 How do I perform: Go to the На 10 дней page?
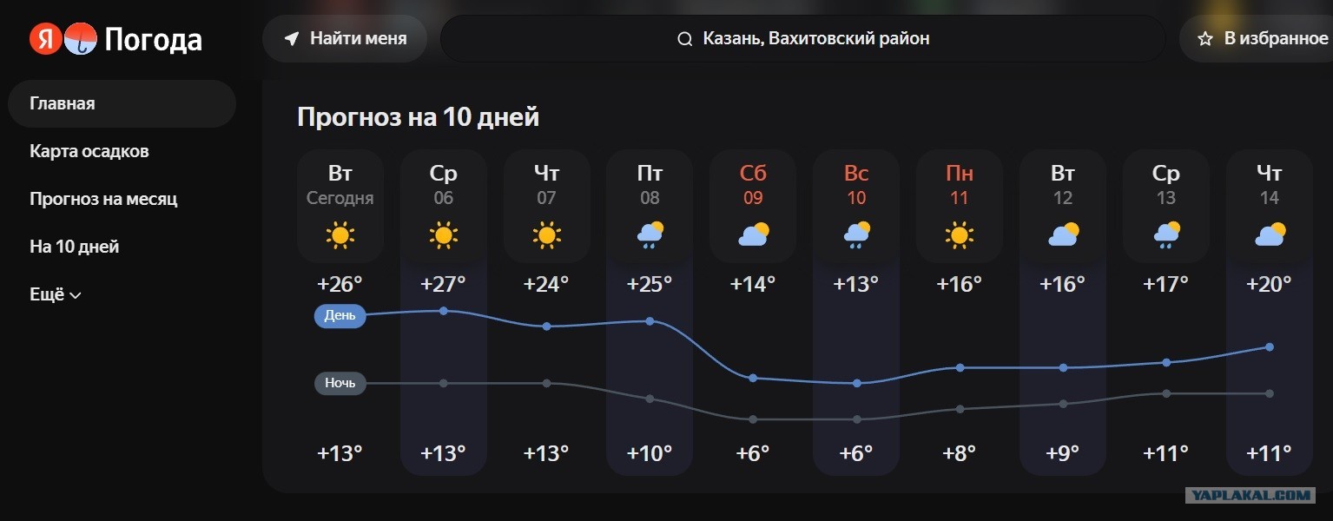pos(75,247)
